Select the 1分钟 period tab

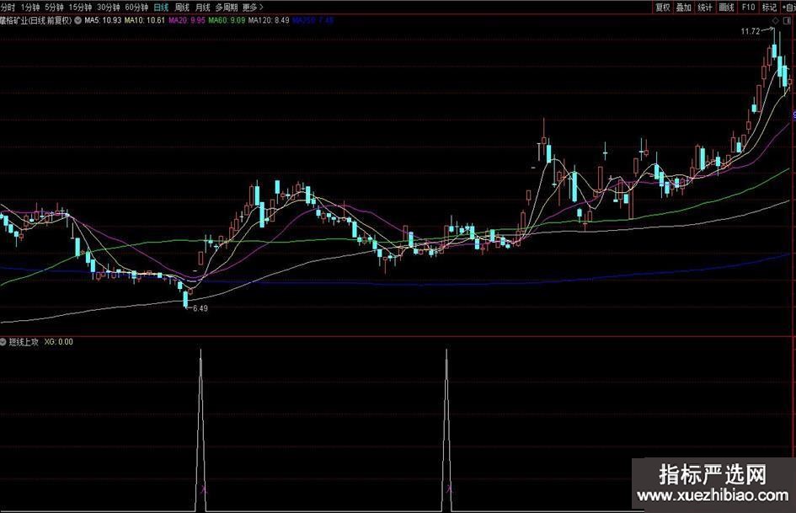(30, 8)
